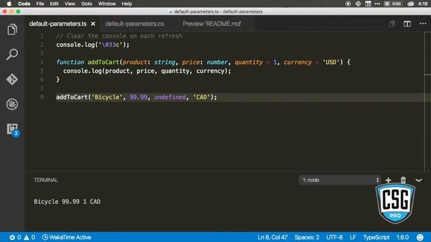Click the cross-shaped menu bar icon
This screenshot has height=242, width=431.
[x=358, y=3]
